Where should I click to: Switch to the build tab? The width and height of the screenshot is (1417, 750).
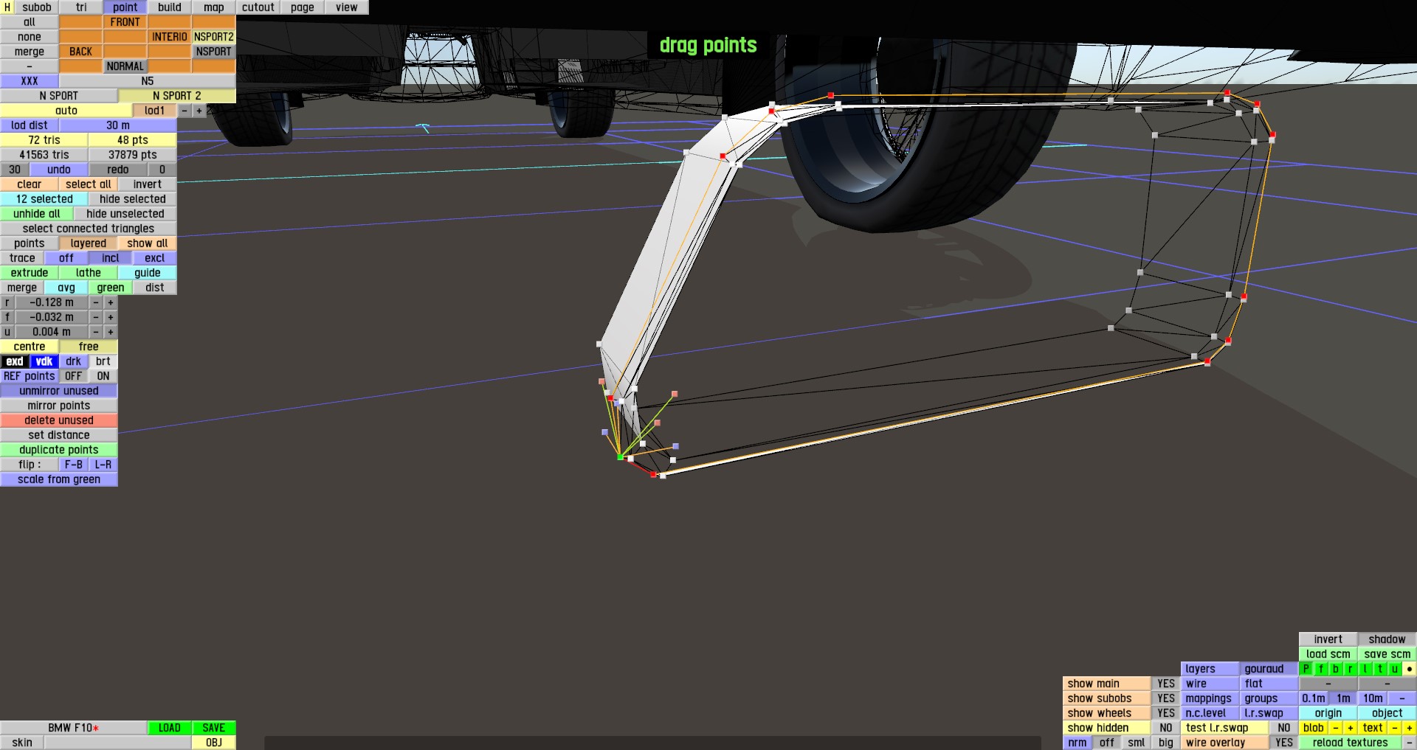170,7
